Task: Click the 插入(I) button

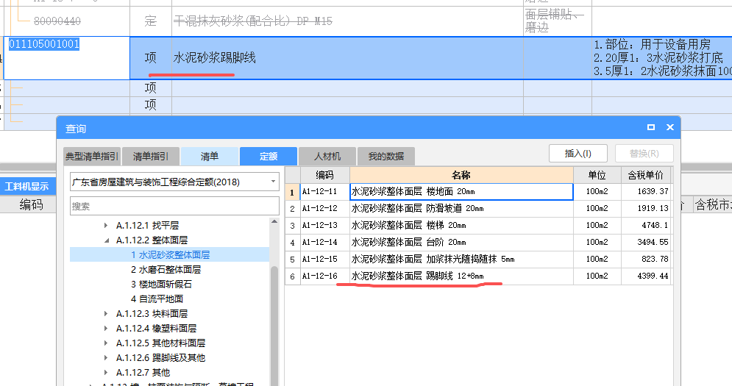Action: 578,154
